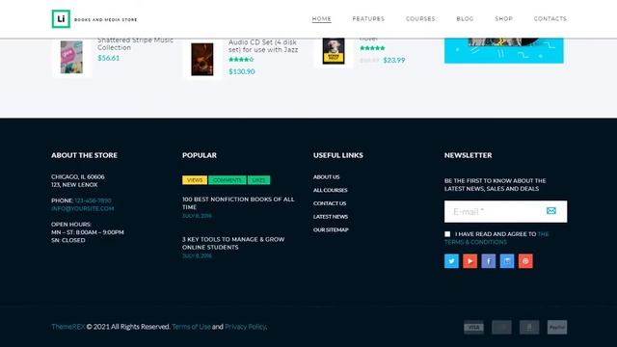617x347 pixels.
Task: Open the About Us footer link
Action: click(326, 177)
